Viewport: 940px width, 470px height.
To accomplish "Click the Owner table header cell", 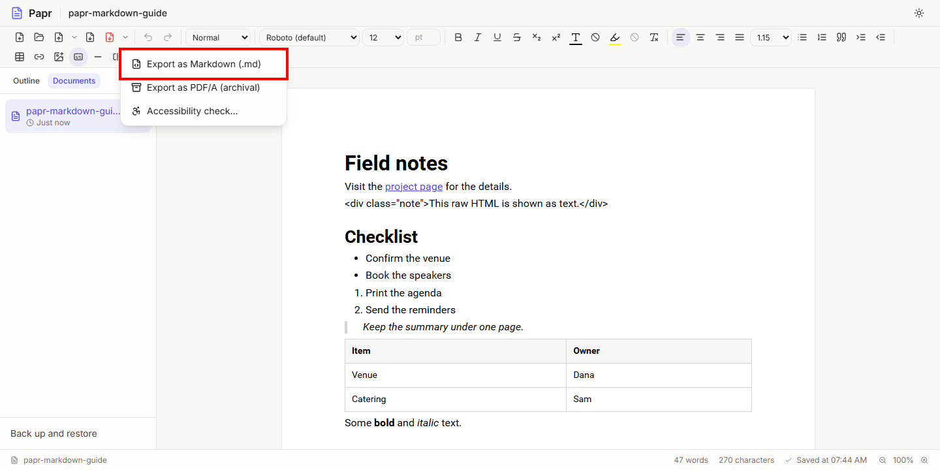I will point(659,351).
